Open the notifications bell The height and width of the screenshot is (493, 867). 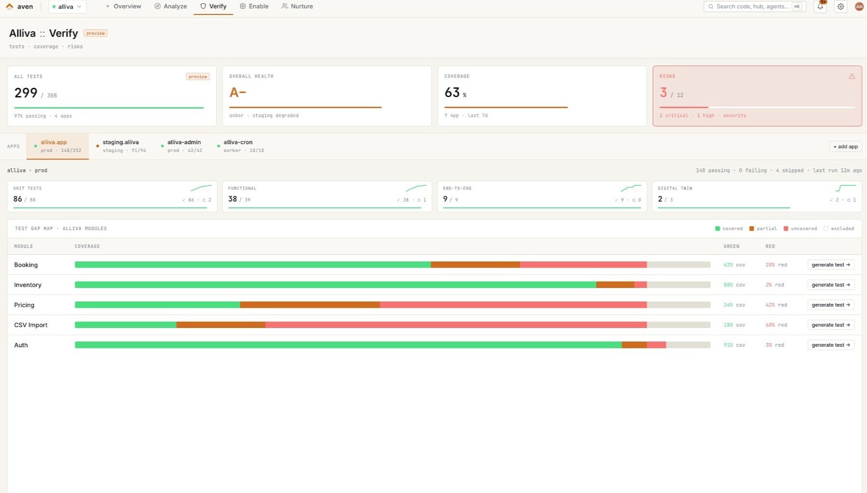pyautogui.click(x=820, y=7)
